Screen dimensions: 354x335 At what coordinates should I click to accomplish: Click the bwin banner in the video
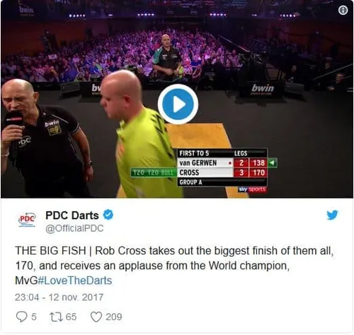[263, 88]
